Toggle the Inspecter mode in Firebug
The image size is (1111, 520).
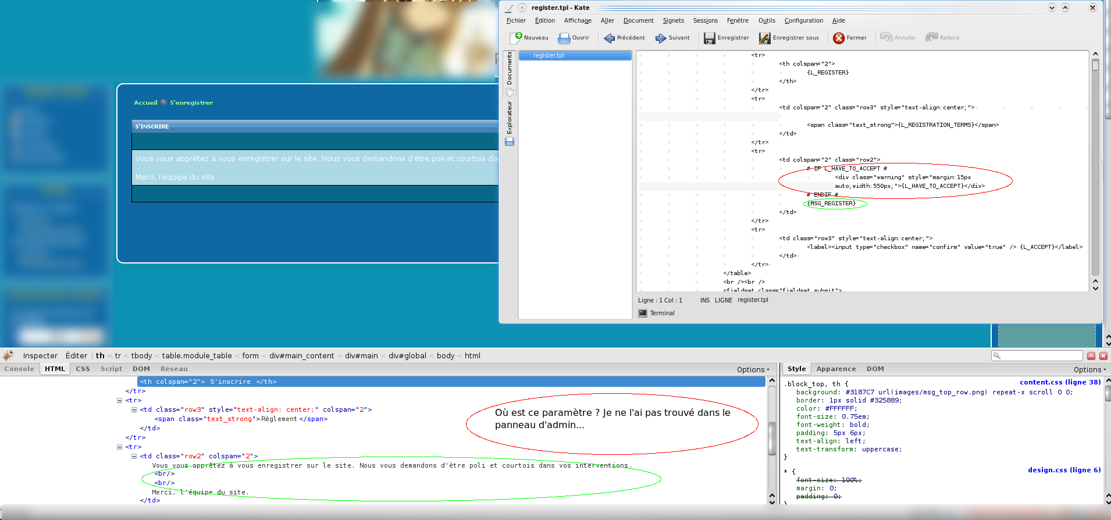pyautogui.click(x=40, y=355)
